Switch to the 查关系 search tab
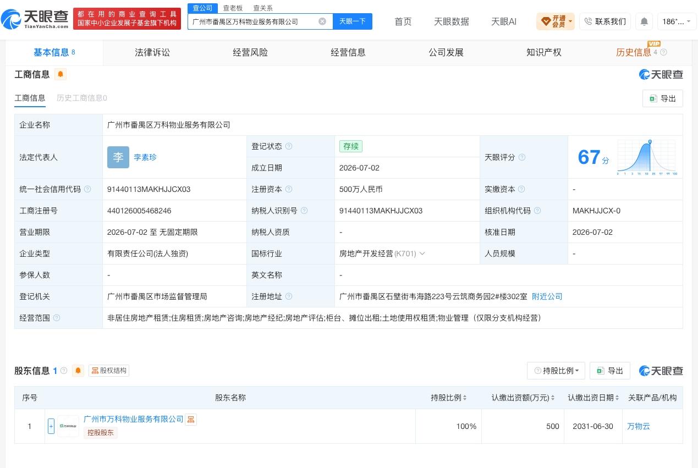This screenshot has height=468, width=698. 263,8
